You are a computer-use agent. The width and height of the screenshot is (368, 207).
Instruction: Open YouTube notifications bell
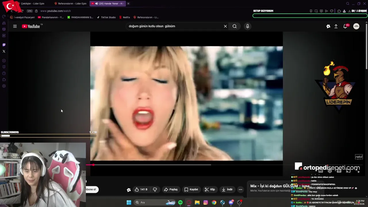pyautogui.click(x=345, y=26)
